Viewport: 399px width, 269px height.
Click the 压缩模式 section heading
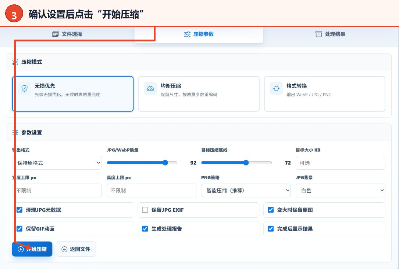(x=32, y=62)
